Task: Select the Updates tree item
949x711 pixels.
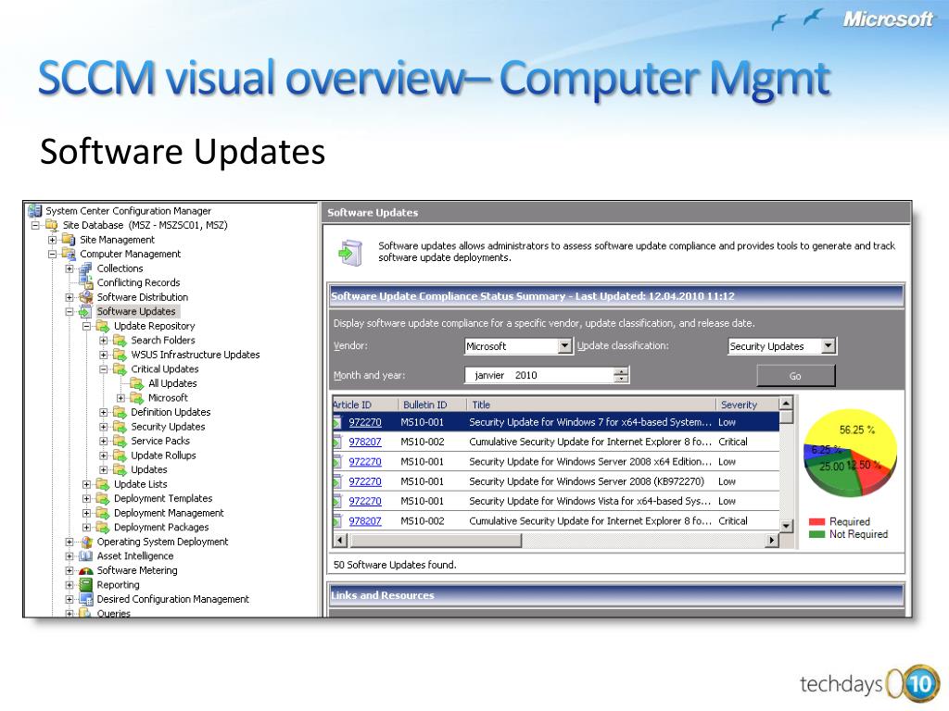Action: pos(149,469)
